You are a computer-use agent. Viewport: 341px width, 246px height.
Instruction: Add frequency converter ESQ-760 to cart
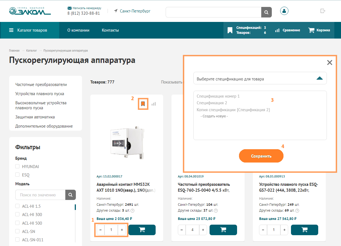(223, 230)
